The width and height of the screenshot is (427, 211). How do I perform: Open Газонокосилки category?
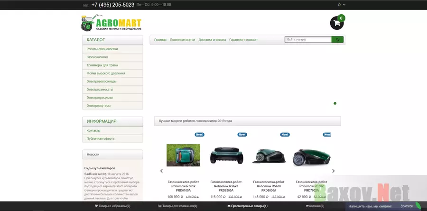point(112,57)
